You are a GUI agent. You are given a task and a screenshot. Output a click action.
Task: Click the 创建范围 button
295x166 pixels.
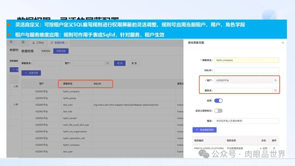pyautogui.click(x=31, y=73)
